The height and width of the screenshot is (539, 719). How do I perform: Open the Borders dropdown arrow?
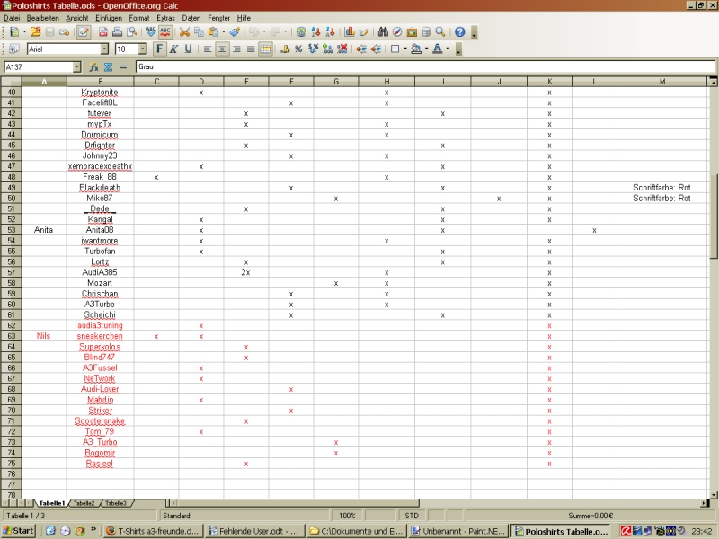point(405,49)
